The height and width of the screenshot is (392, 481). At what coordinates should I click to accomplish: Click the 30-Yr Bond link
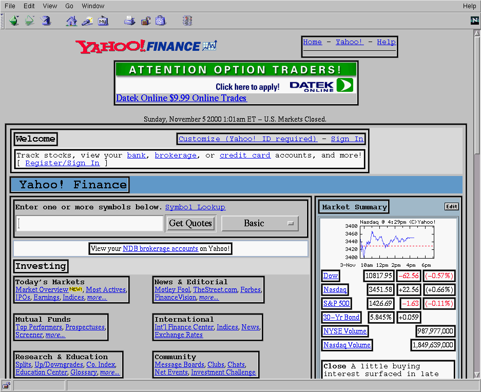coord(341,317)
